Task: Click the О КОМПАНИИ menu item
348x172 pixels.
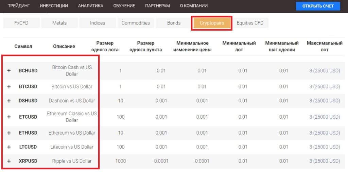Action: pos(193,6)
